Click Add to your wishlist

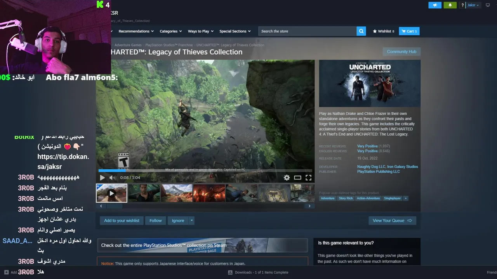(122, 220)
